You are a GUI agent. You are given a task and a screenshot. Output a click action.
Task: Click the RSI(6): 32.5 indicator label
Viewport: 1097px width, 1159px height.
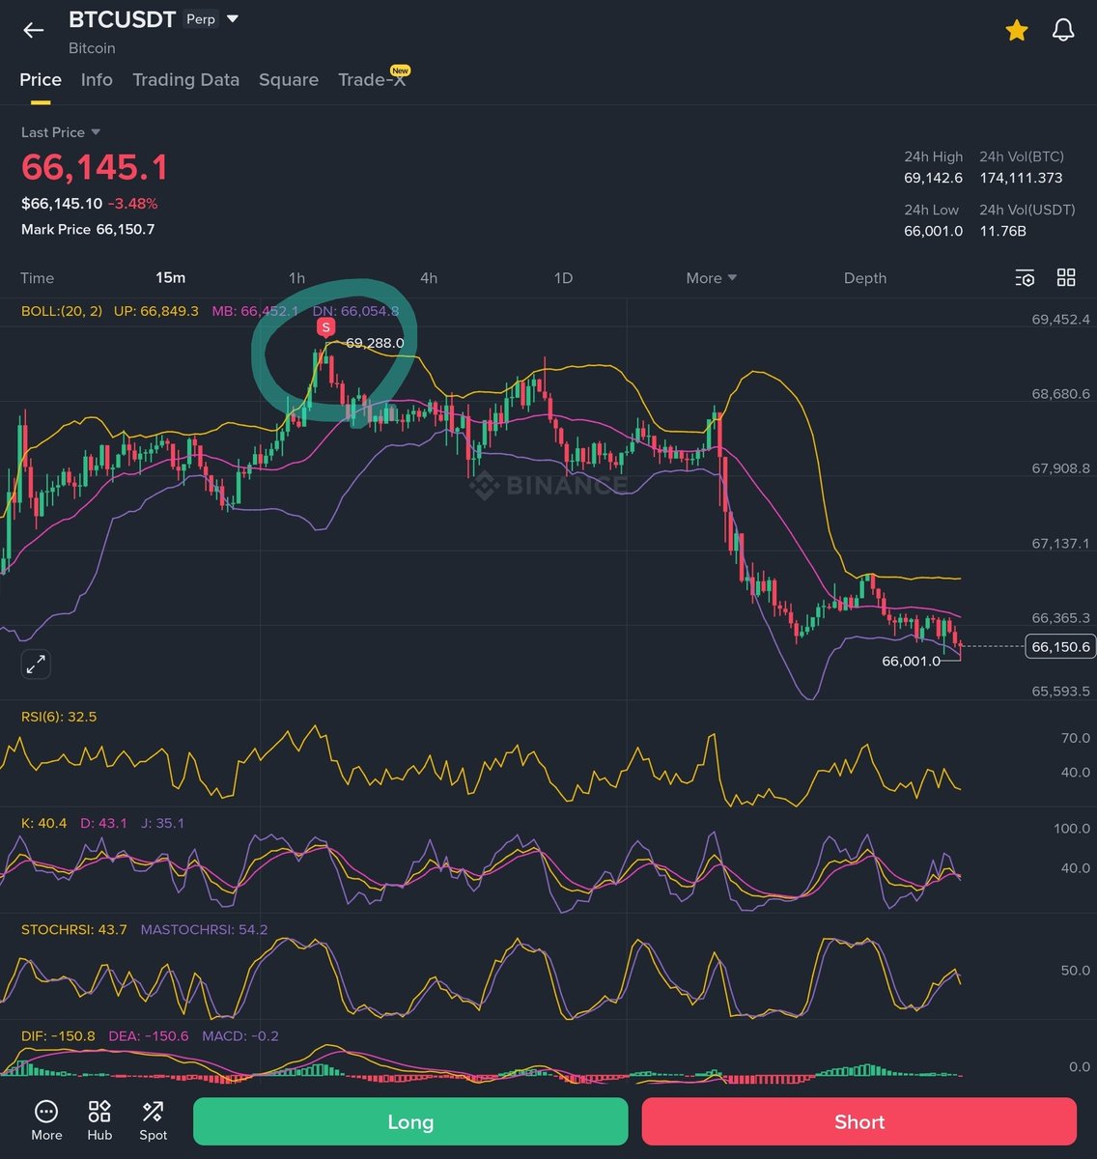coord(59,717)
